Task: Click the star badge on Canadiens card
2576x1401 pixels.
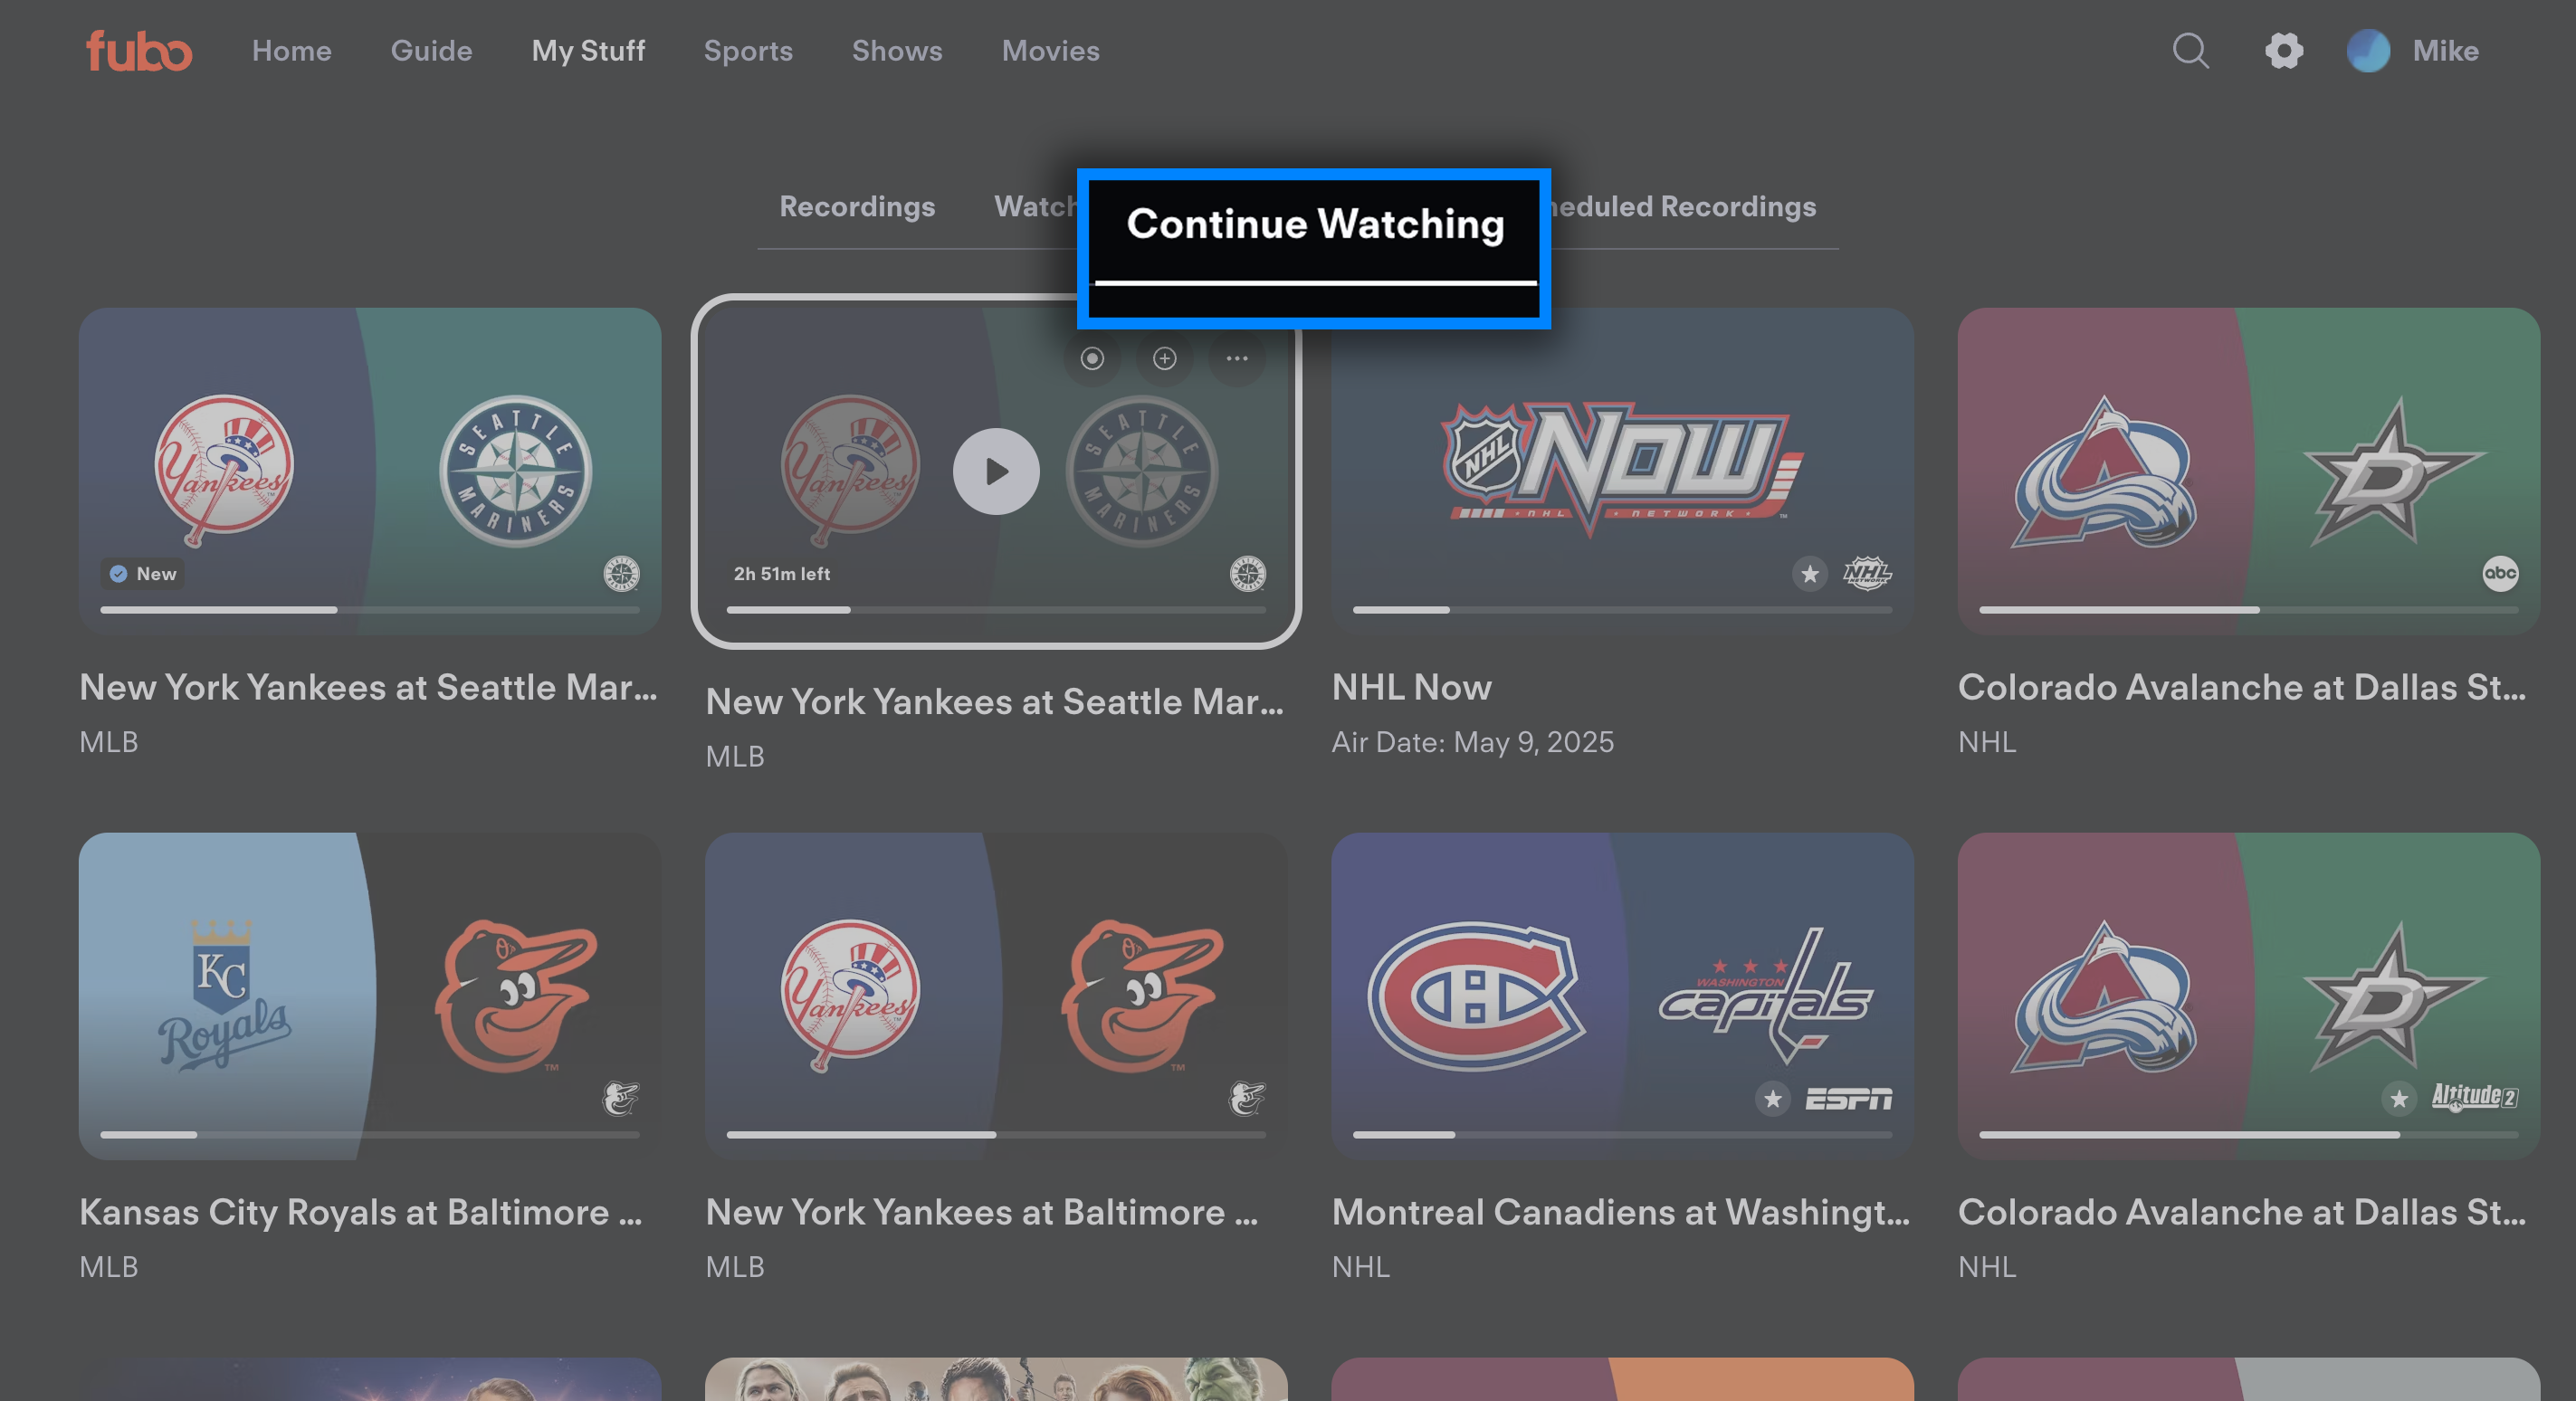Action: point(1772,1099)
